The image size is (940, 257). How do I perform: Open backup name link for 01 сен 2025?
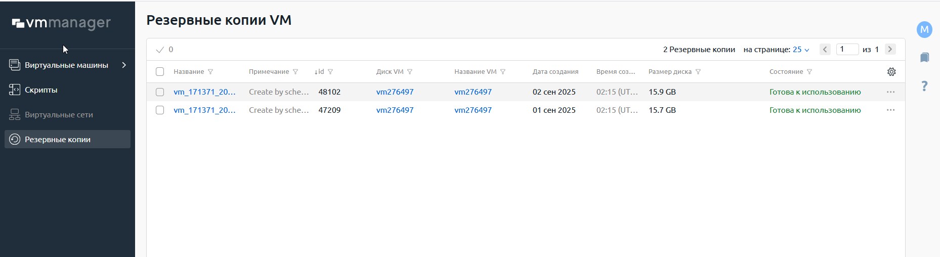click(x=204, y=110)
